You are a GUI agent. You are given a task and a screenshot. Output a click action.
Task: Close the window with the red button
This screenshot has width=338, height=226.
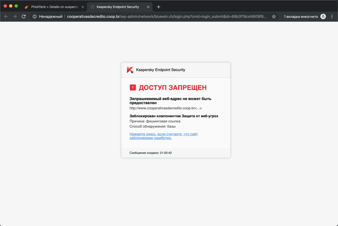click(x=5, y=6)
